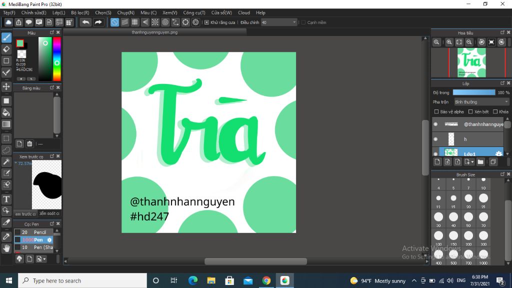Image resolution: width=512 pixels, height=288 pixels.
Task: Open the Pen brush settings gear
Action: (49, 239)
